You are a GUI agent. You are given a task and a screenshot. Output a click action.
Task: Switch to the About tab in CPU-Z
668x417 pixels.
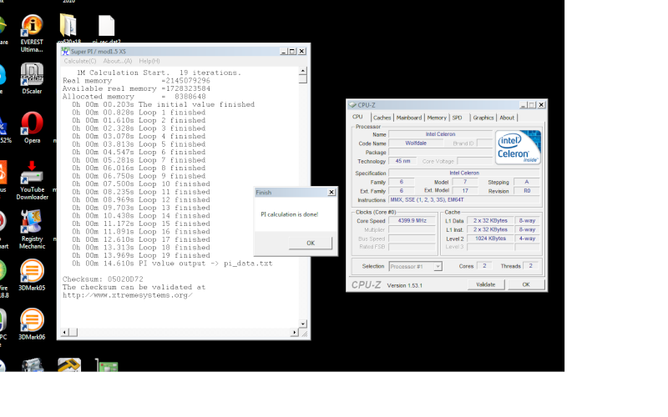click(x=507, y=118)
